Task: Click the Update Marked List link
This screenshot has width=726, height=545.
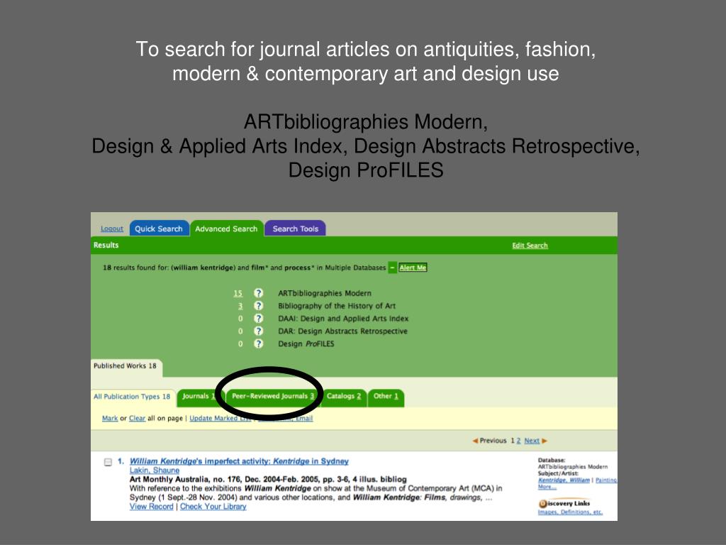Action: click(x=220, y=418)
